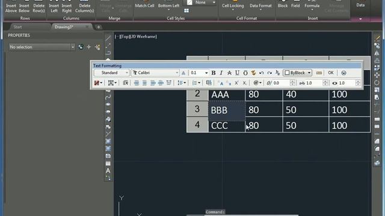Toggle Bold in Text Formatting toolbar
Image resolution: width=385 pixels, height=216 pixels.
214,73
